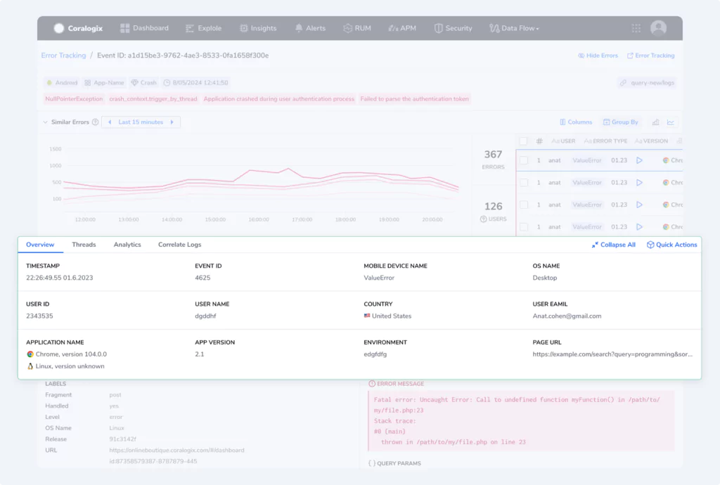The width and height of the screenshot is (720, 485).
Task: Expand the Query Params section
Action: tap(394, 463)
